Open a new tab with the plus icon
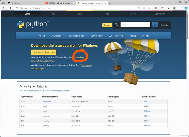Screen dimensions: 189x137 (x=110, y=3)
